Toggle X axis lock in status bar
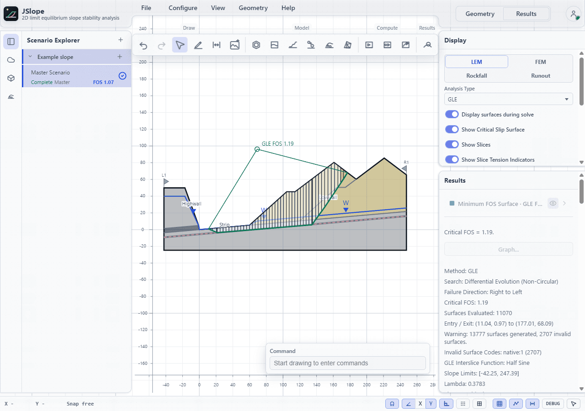The image size is (585, 411). pos(420,404)
